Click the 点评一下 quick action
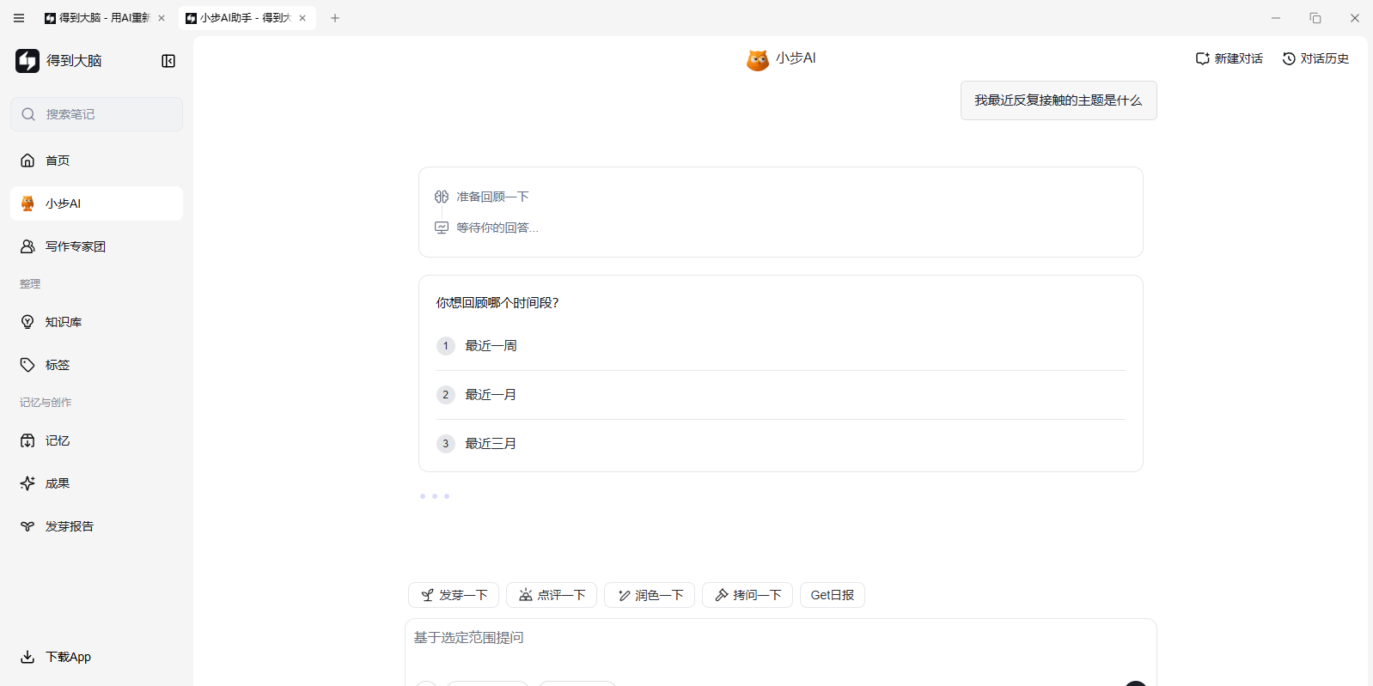This screenshot has height=686, width=1373. tap(552, 595)
